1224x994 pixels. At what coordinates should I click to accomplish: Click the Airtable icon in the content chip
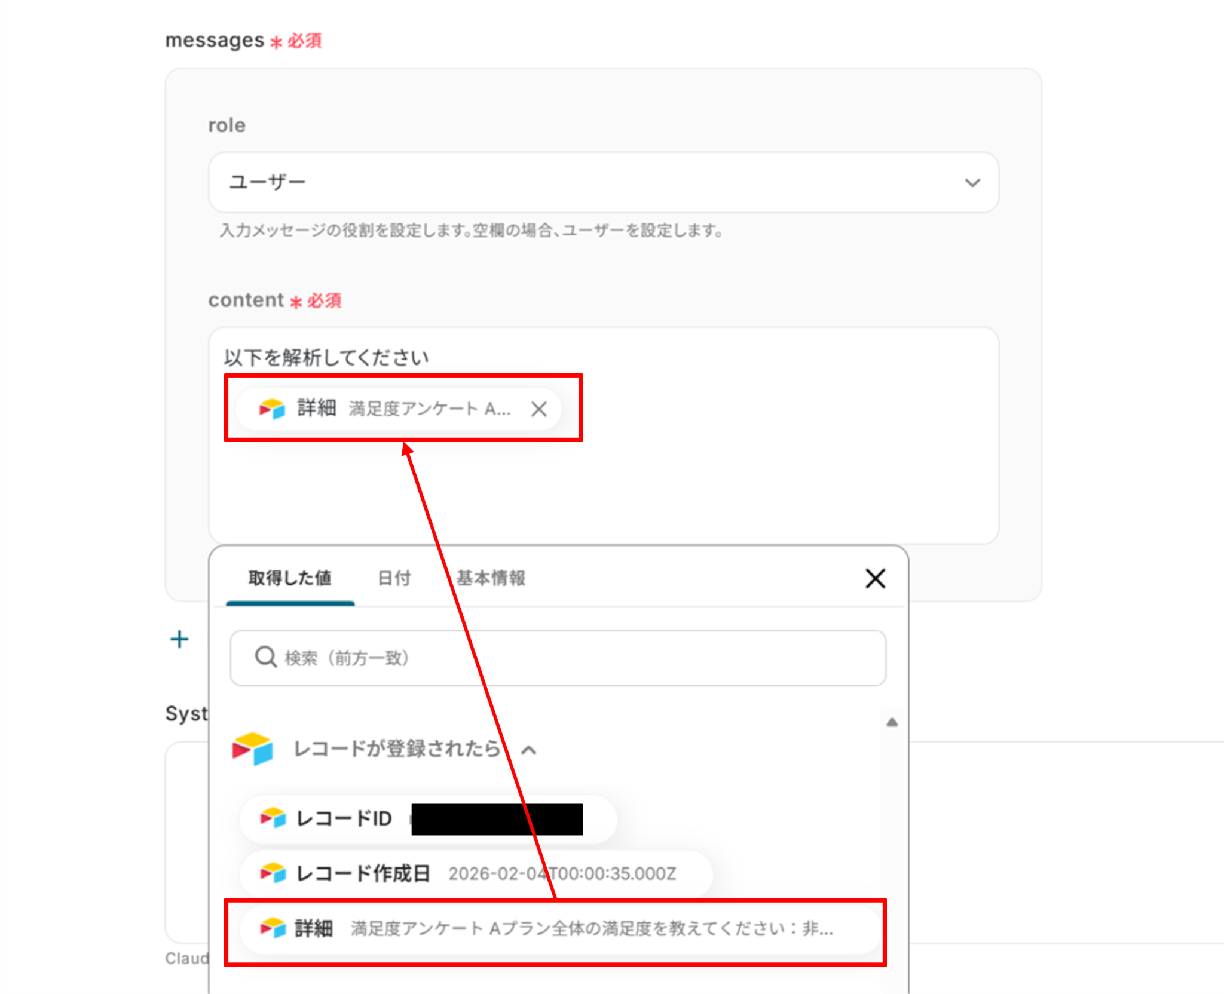(x=272, y=409)
